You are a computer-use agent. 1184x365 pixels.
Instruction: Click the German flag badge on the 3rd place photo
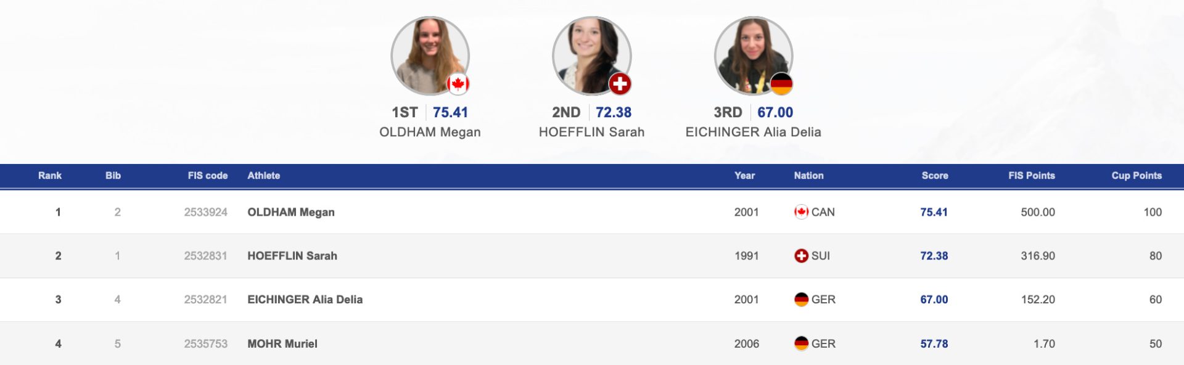tap(781, 84)
